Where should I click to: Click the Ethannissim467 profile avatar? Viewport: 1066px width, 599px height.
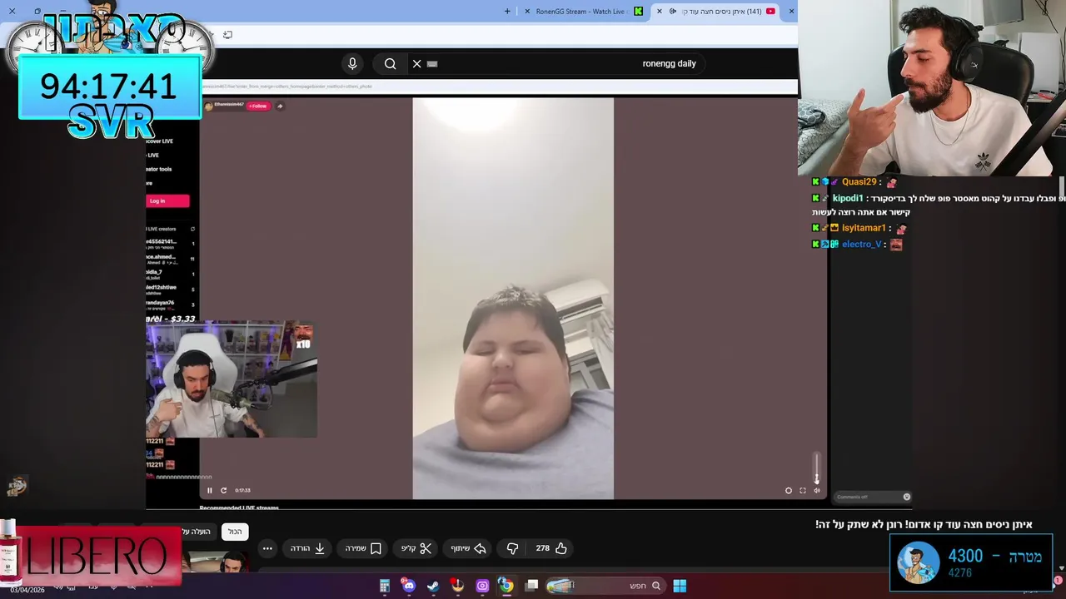click(x=208, y=106)
